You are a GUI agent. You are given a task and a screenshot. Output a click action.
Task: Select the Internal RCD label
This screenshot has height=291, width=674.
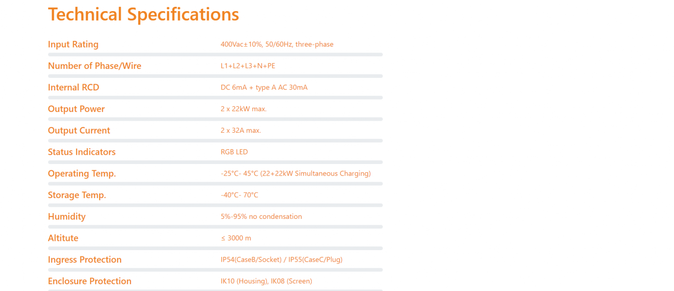point(73,88)
